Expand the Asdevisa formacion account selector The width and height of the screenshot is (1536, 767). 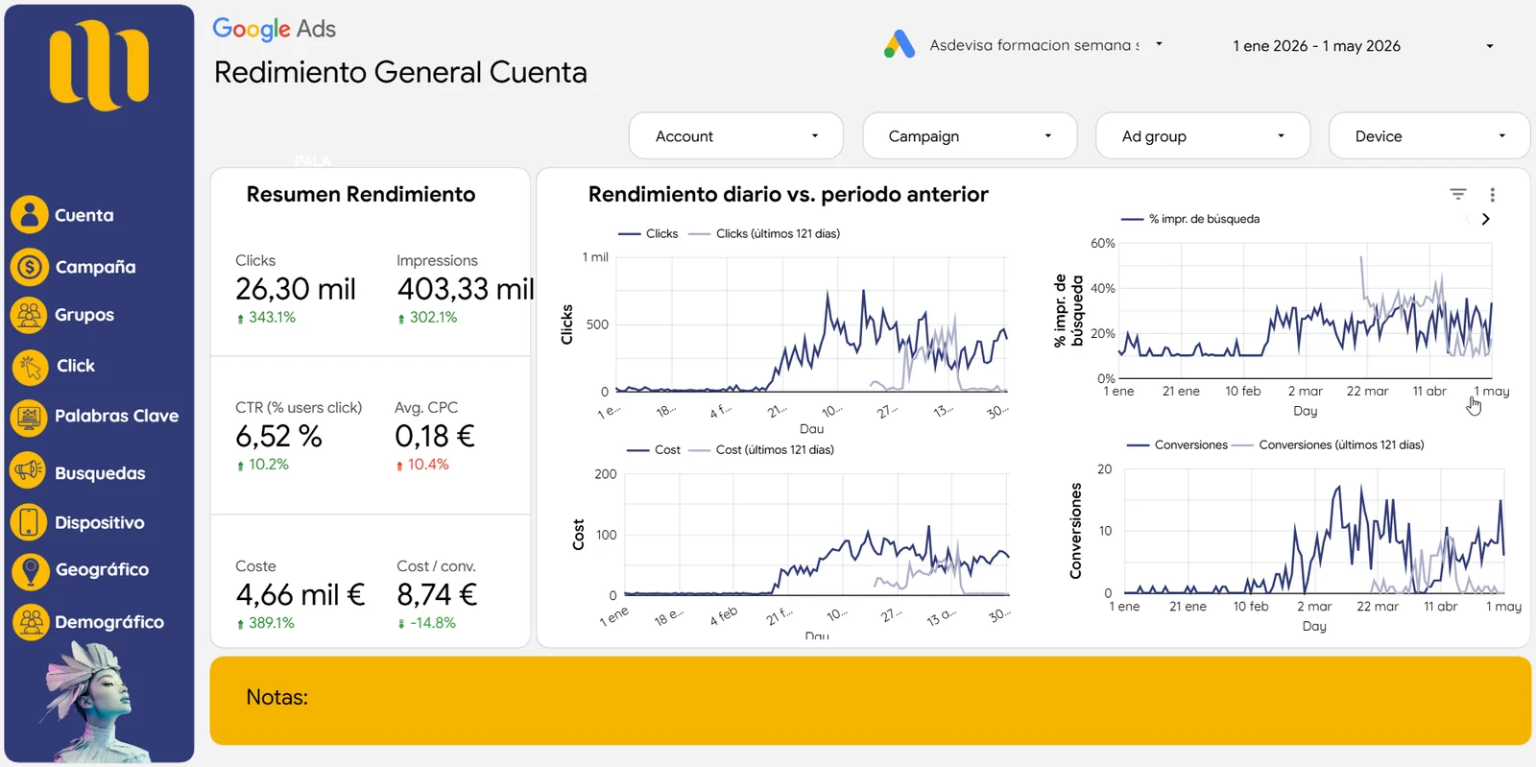coord(1046,45)
